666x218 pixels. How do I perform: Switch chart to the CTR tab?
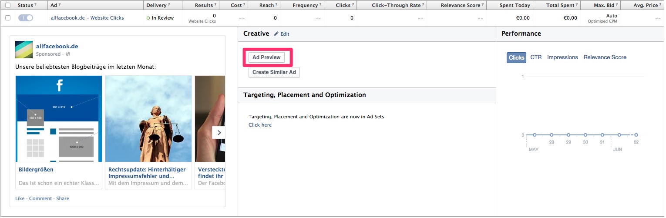536,57
